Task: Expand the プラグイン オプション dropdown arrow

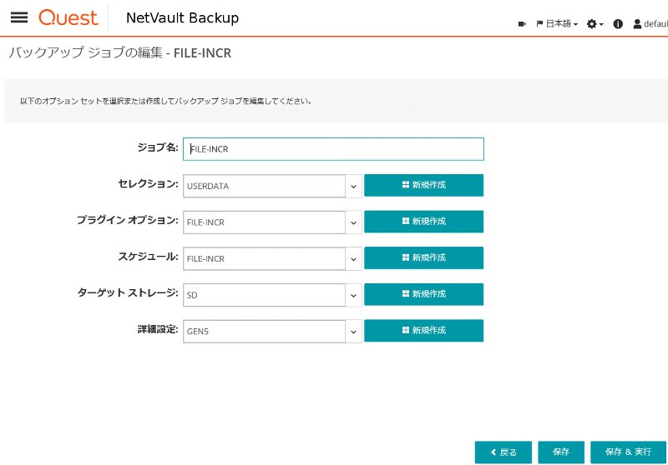Action: [x=353, y=222]
